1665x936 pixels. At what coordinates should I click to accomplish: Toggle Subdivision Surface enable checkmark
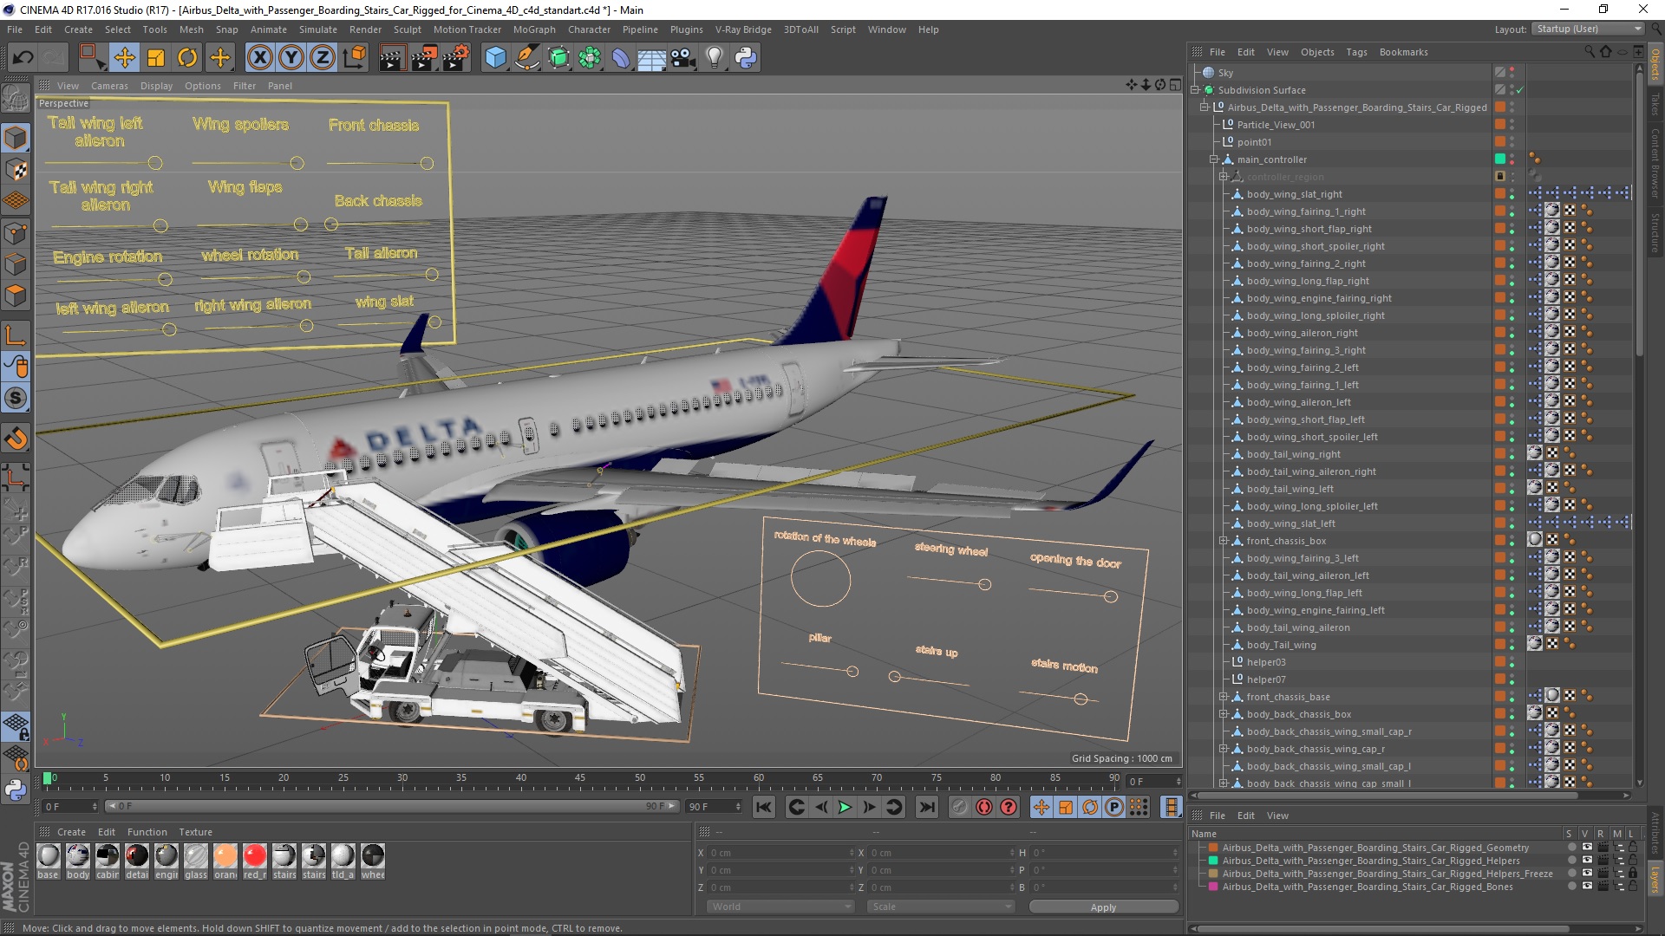pos(1519,90)
